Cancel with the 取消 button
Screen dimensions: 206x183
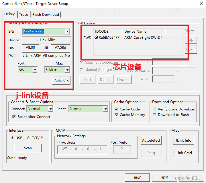click(x=165, y=178)
